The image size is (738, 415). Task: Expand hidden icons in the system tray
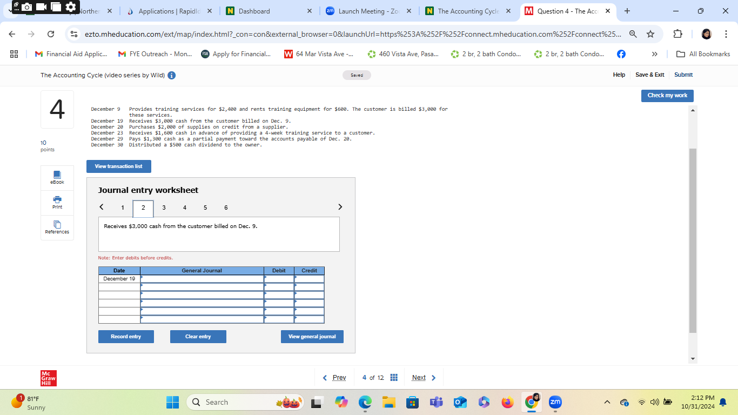click(x=607, y=402)
